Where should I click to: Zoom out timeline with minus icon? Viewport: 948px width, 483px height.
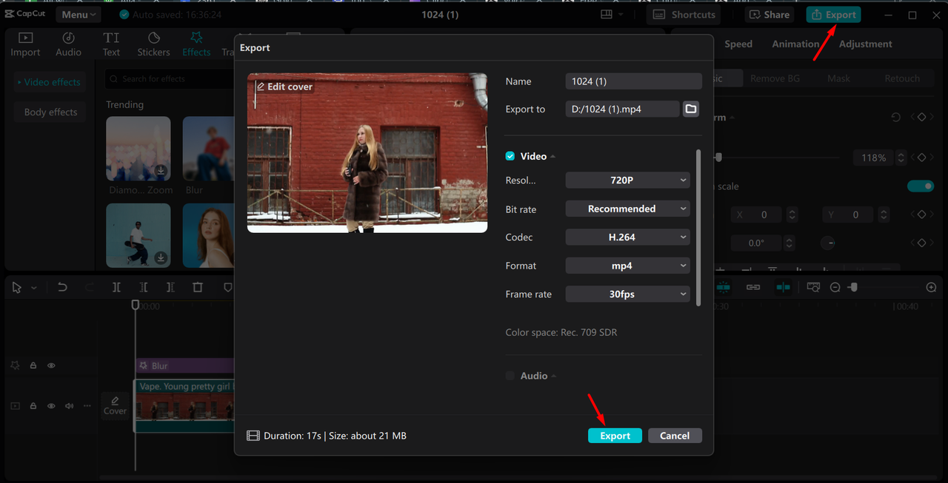pos(835,287)
